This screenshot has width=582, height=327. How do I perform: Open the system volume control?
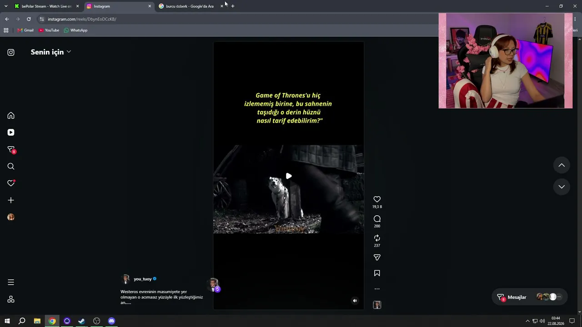(x=542, y=321)
